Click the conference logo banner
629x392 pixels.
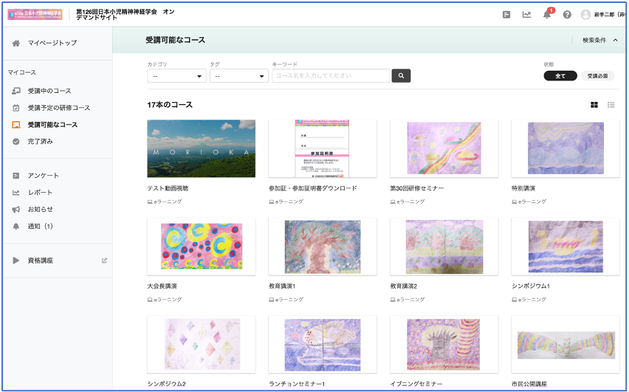click(x=35, y=15)
